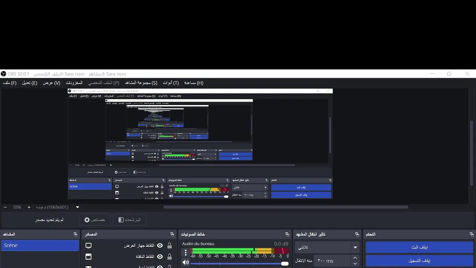Click لم يتم تحديد مصدر status text
476x268 pixels.
pos(49,220)
